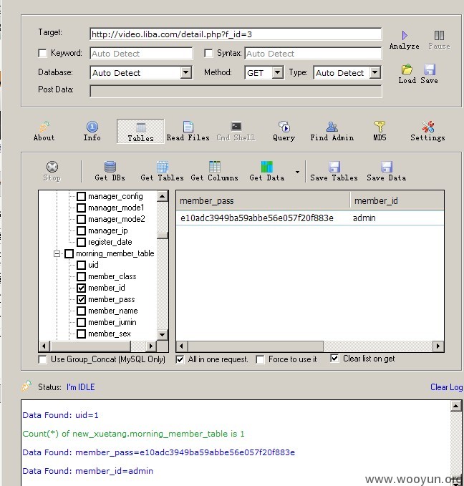The width and height of the screenshot is (464, 486).
Task: Open the Info section
Action: point(92,132)
